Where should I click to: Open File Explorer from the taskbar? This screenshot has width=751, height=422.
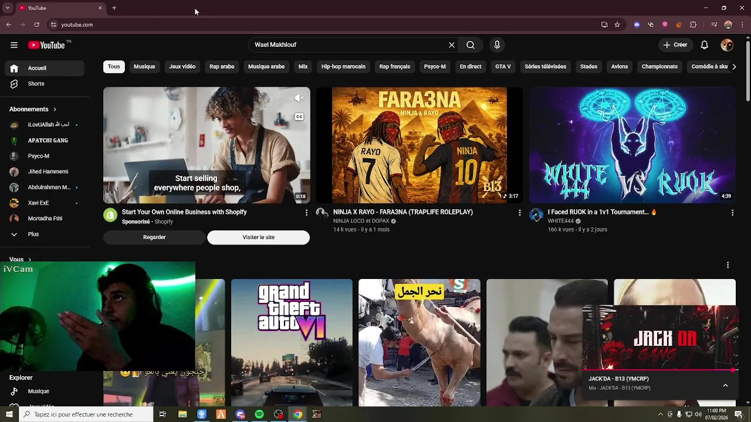coord(182,414)
